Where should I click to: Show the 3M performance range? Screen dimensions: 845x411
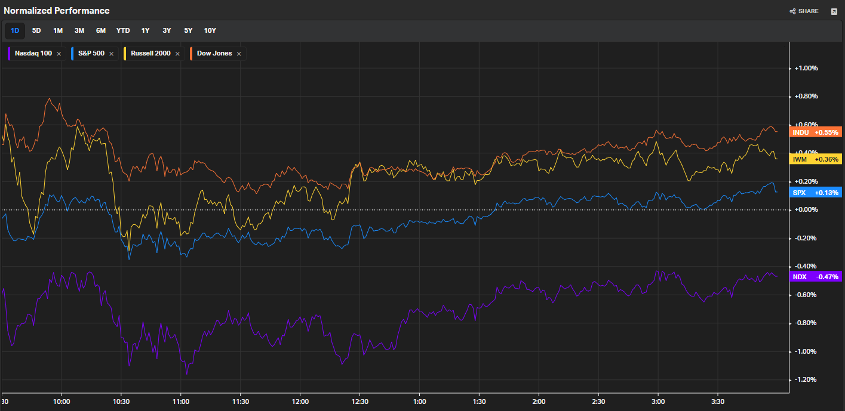click(79, 30)
